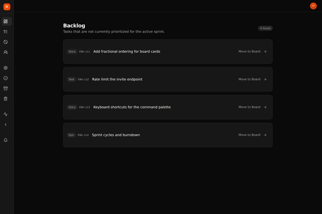Open "Keyboard shortcuts for the command palette"
This screenshot has width=322, height=214.
tap(132, 107)
